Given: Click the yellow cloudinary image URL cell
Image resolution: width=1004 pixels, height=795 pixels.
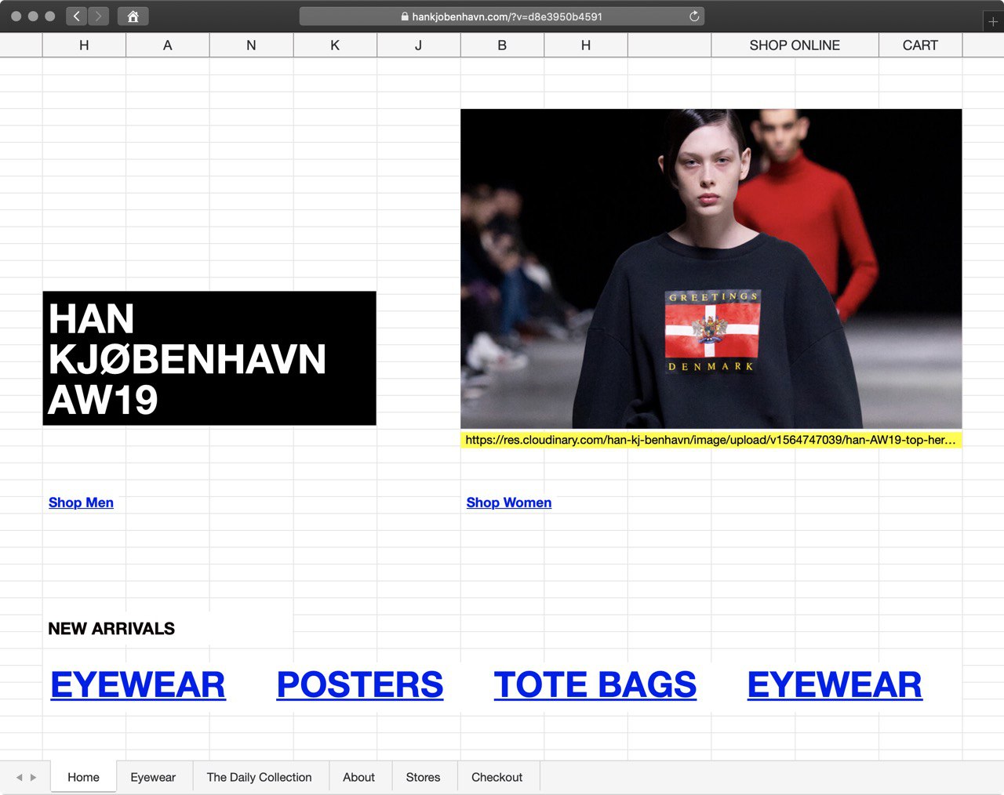Looking at the screenshot, I should [x=711, y=440].
